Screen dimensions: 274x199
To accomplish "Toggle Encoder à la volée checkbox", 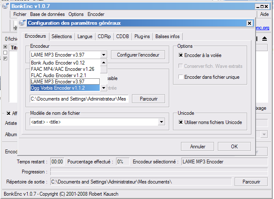I will 181,55.
